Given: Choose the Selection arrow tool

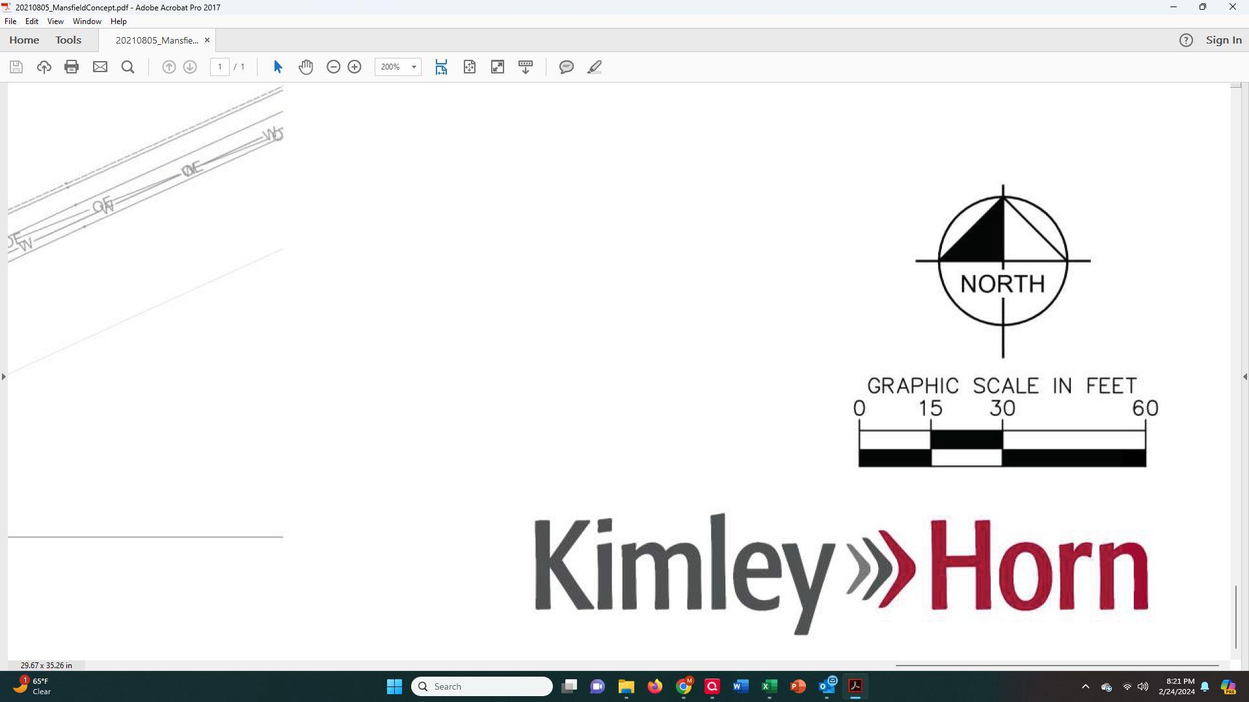Looking at the screenshot, I should pos(278,67).
